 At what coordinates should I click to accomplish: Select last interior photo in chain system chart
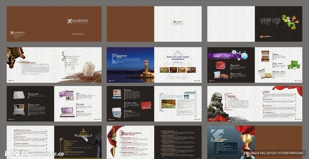pyautogui.click(x=191, y=70)
